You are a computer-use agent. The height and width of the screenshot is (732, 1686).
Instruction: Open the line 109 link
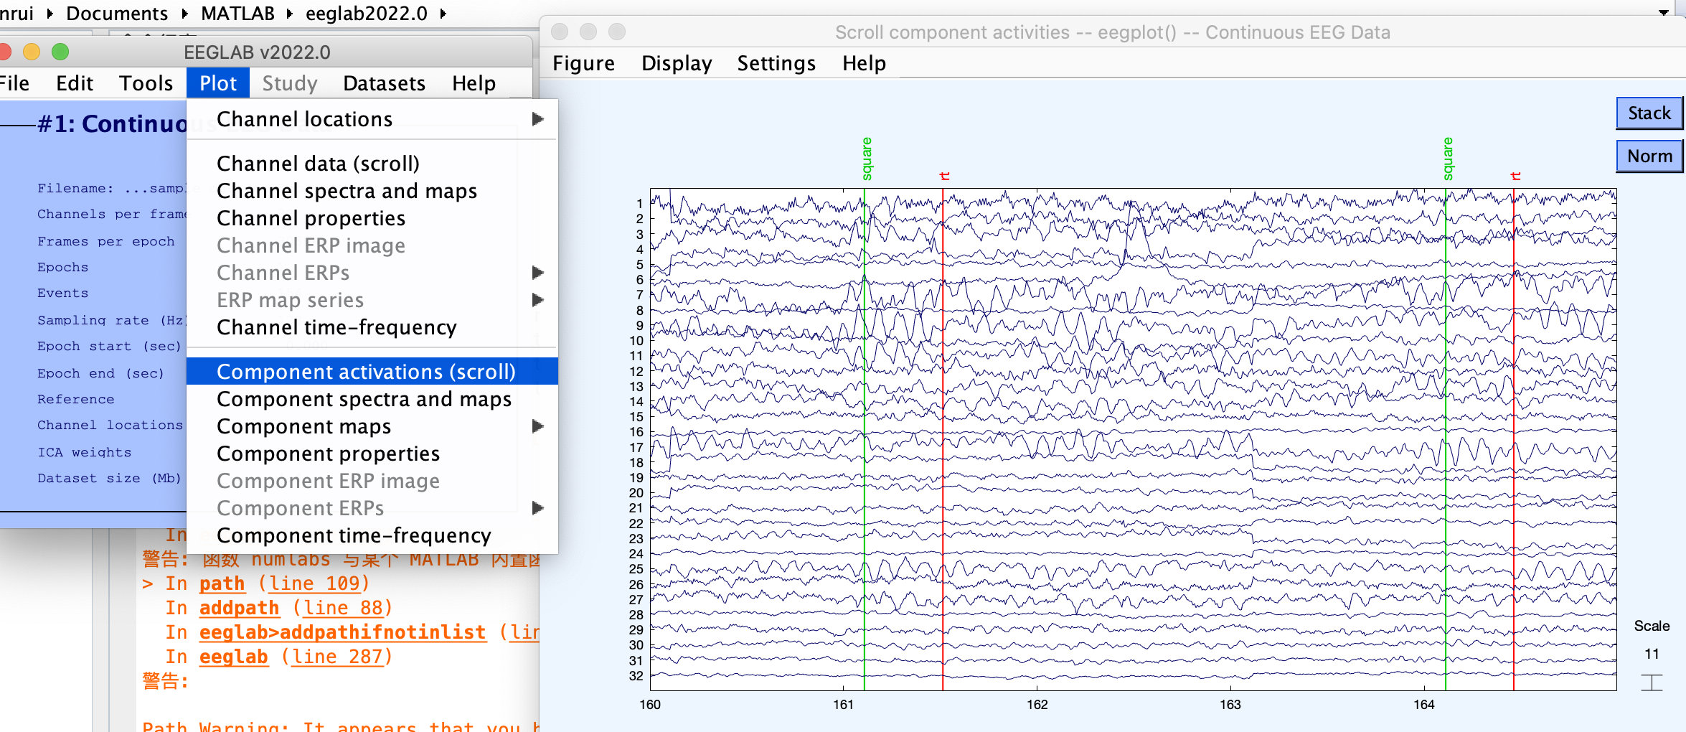coord(314,583)
